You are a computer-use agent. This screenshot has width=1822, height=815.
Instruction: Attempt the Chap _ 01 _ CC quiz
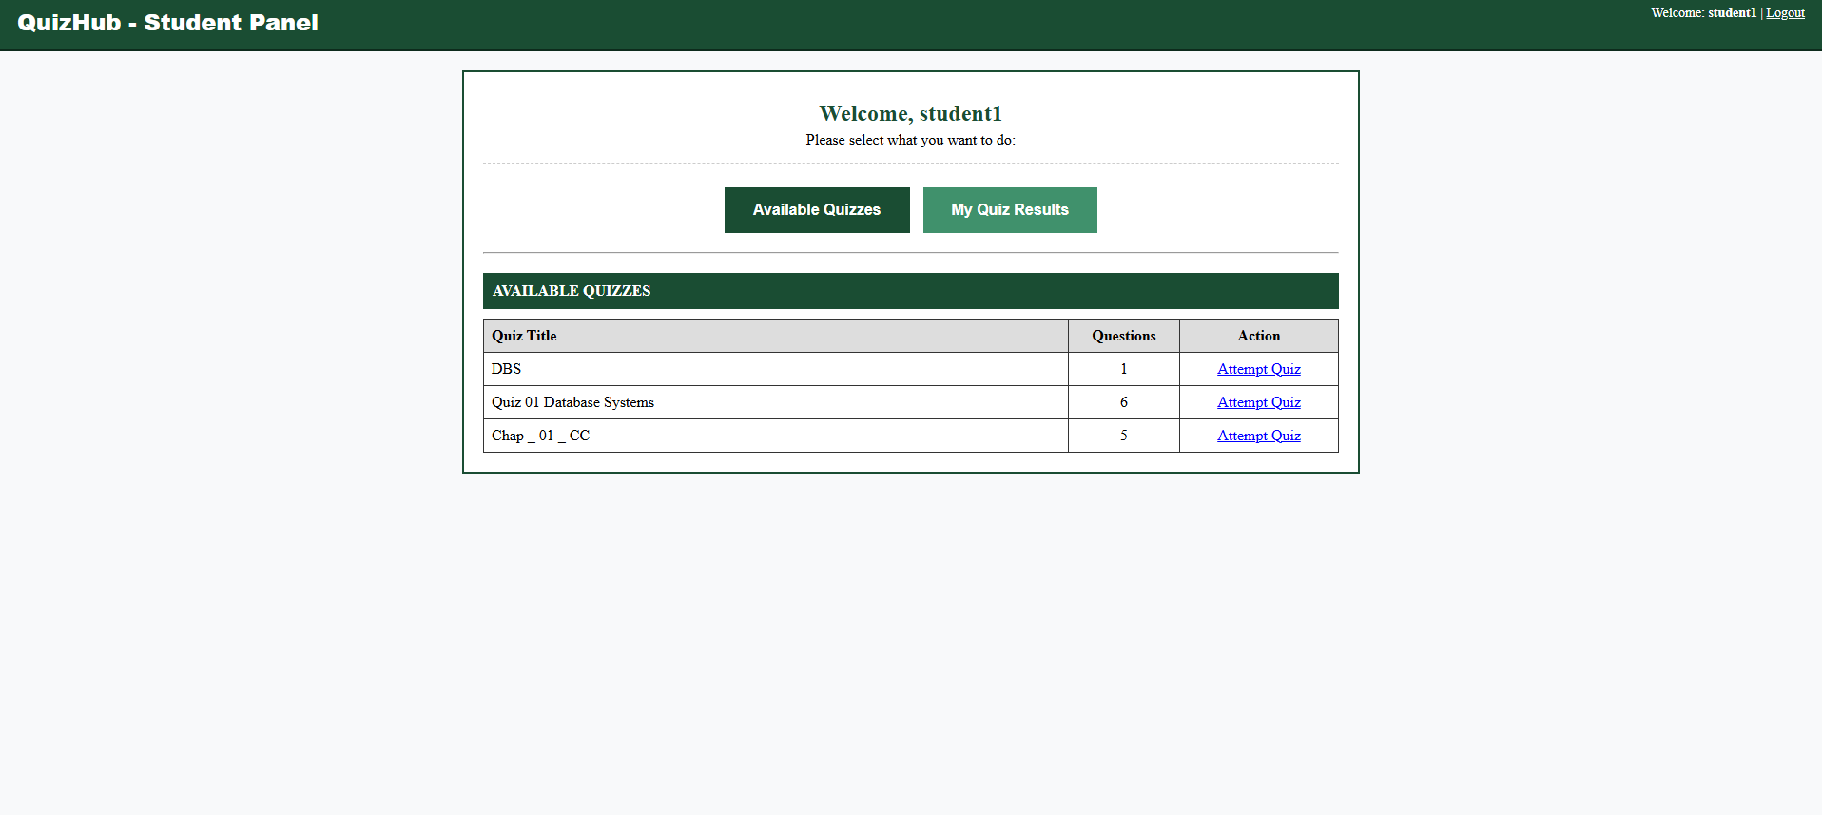click(x=1258, y=436)
